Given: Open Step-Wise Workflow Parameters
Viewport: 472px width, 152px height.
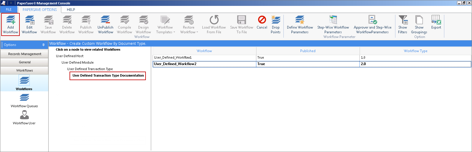Looking at the screenshot, I should 333,24.
